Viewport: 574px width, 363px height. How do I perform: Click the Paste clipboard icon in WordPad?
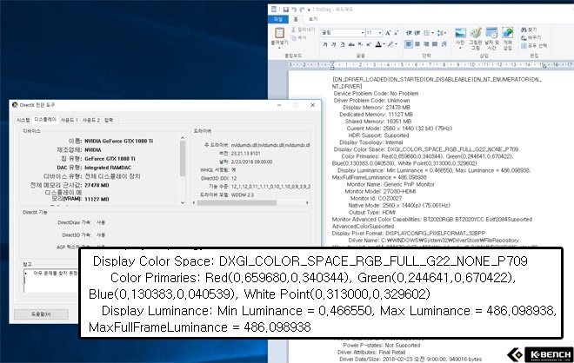pyautogui.click(x=280, y=33)
